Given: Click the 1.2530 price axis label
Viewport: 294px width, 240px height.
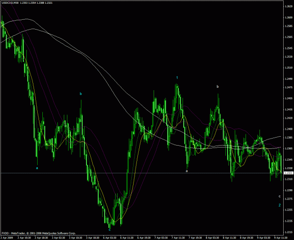Looking at the screenshot, I should coord(288,56).
